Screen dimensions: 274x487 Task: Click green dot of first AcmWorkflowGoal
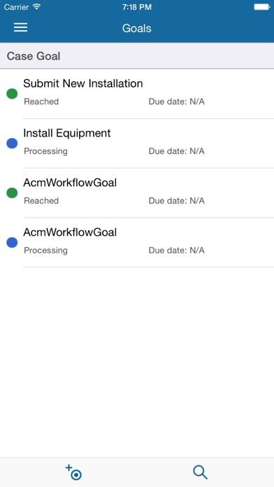[12, 193]
